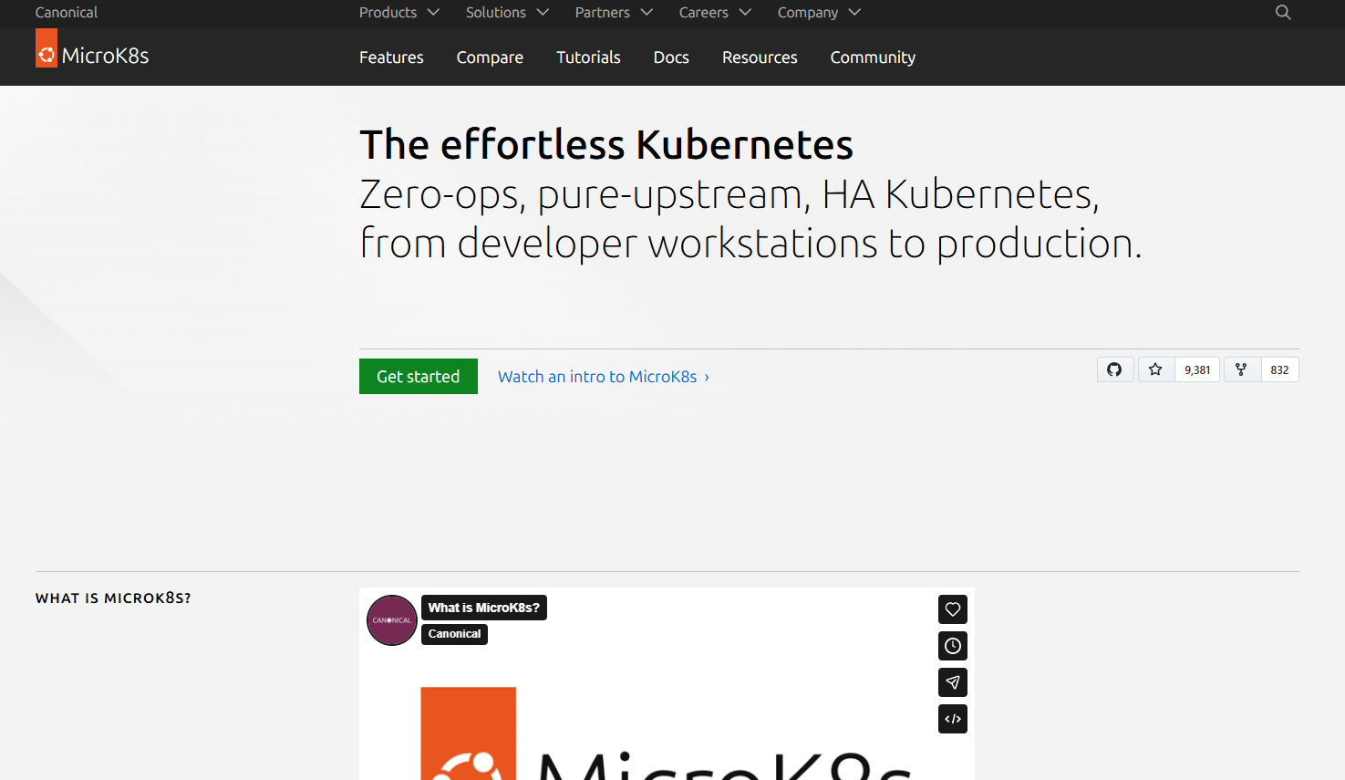
Task: Open the Careers dropdown menu
Action: (715, 13)
